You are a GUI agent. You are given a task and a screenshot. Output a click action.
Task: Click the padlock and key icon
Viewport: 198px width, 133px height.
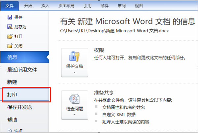tap(74, 56)
